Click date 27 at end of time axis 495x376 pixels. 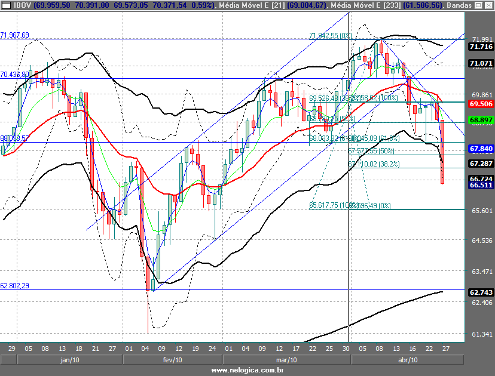[446, 349]
